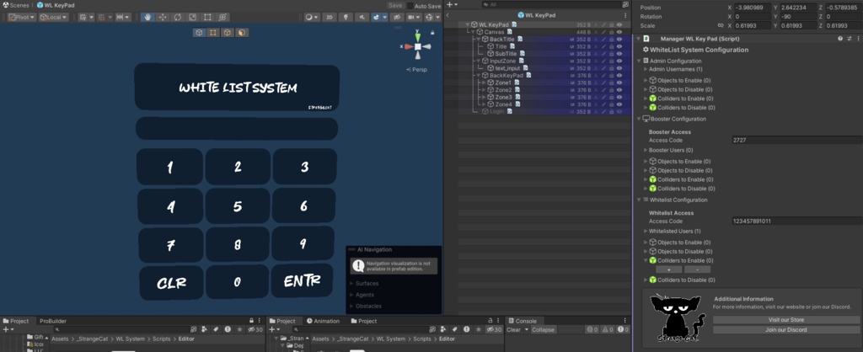Click hierarchy search field

pyautogui.click(x=551, y=4)
